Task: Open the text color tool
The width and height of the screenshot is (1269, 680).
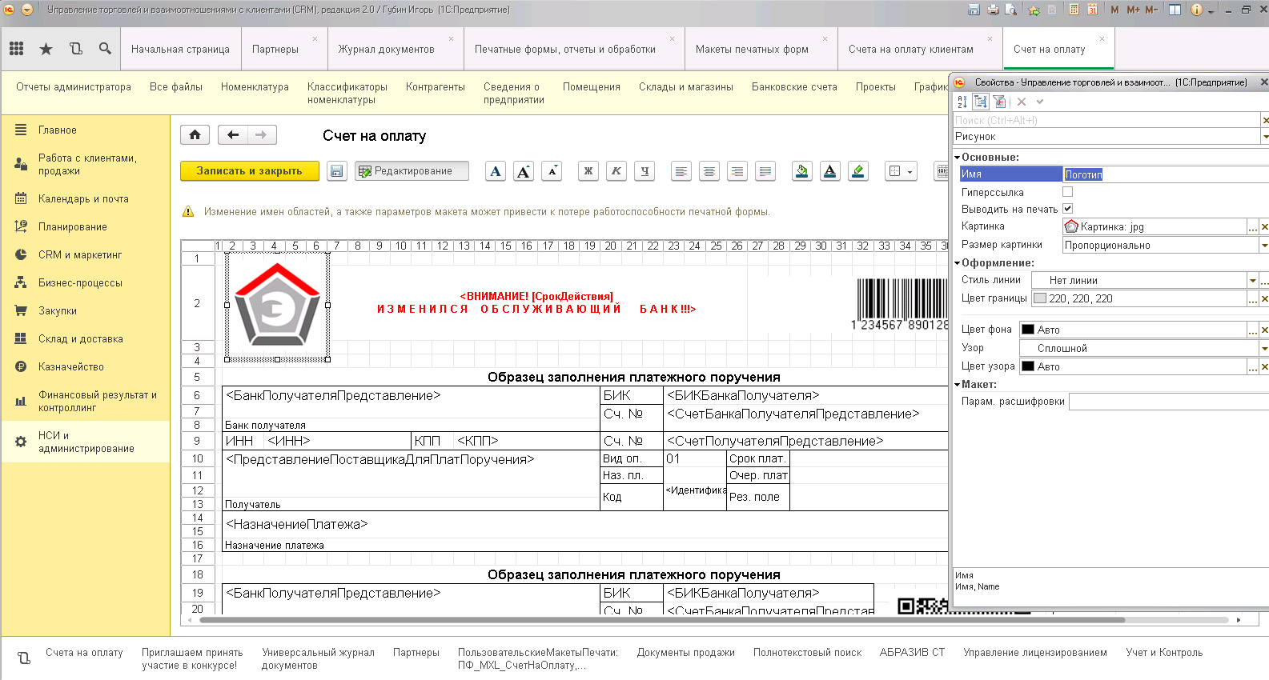Action: pos(830,171)
